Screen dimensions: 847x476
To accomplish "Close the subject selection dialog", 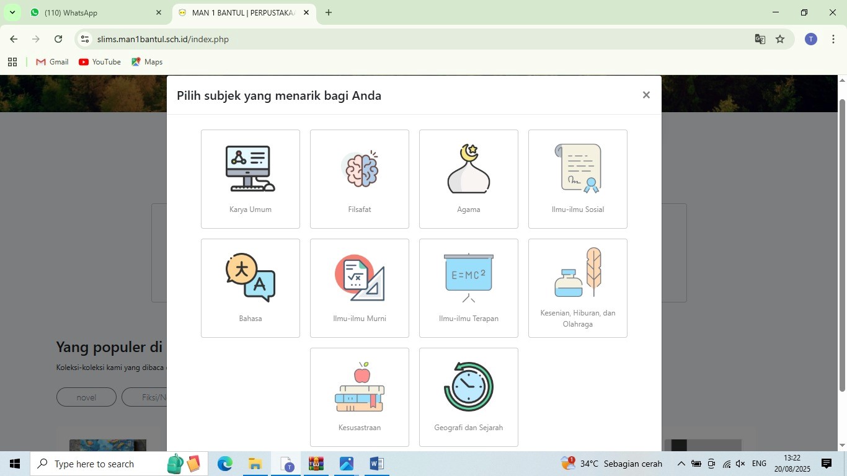I will coord(646,95).
